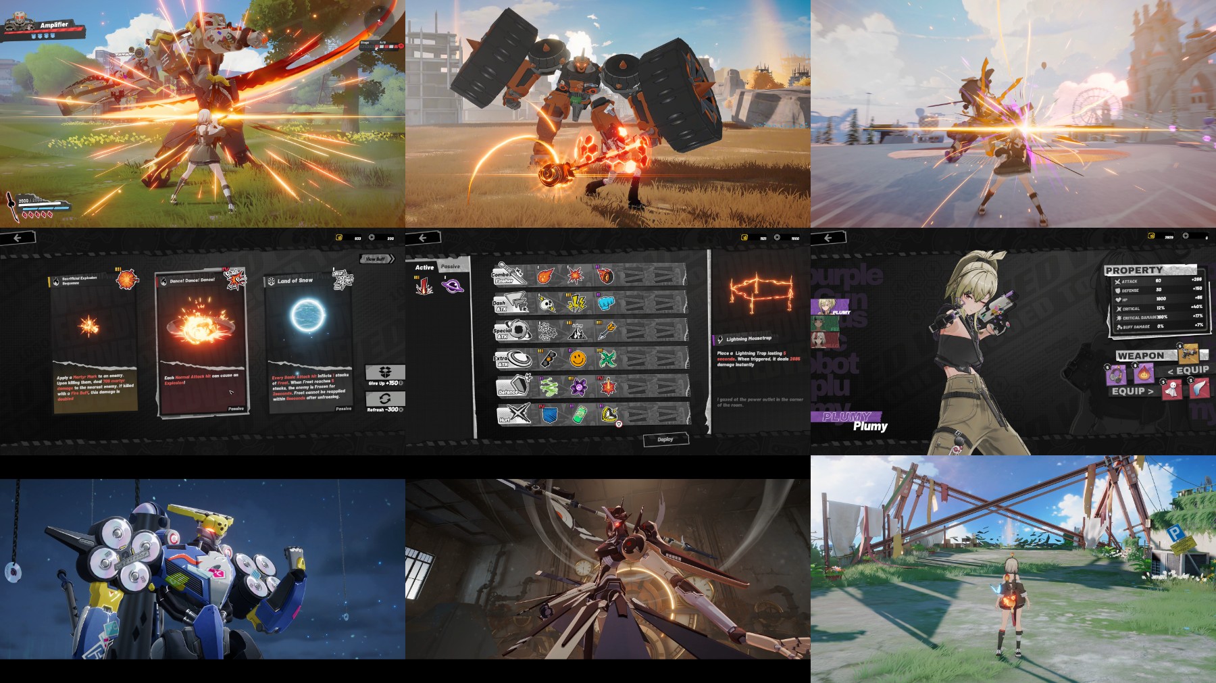Select the flame spirit equipment slot
This screenshot has height=683, width=1216.
1144,373
